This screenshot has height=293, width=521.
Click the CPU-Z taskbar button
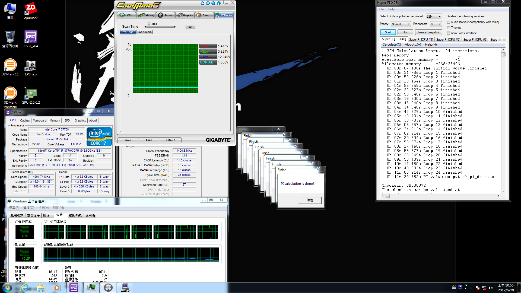tap(74, 288)
